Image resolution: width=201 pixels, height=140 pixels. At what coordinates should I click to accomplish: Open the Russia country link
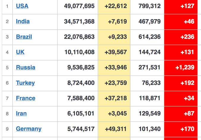point(26,68)
